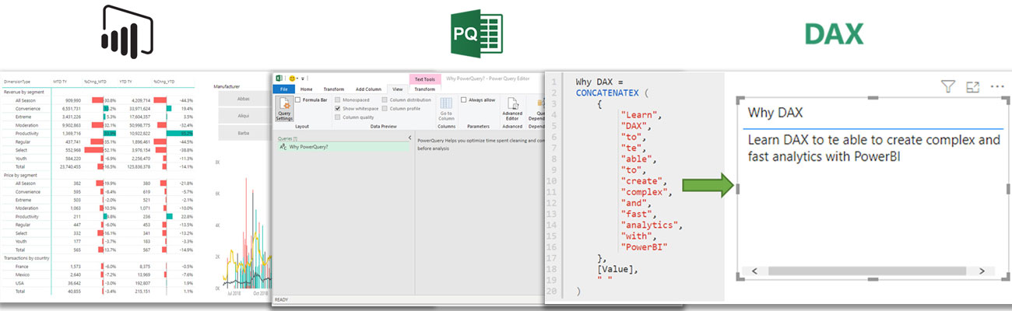The height and width of the screenshot is (311, 1012).
Task: Click the Transactions by country row header
Action: click(x=26, y=257)
